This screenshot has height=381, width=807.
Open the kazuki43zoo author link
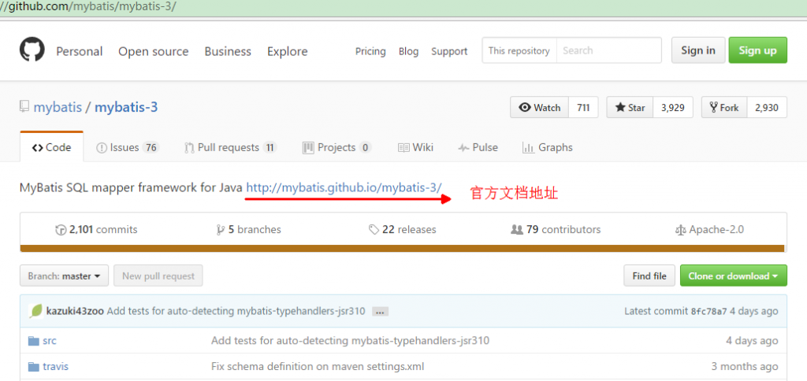(75, 311)
